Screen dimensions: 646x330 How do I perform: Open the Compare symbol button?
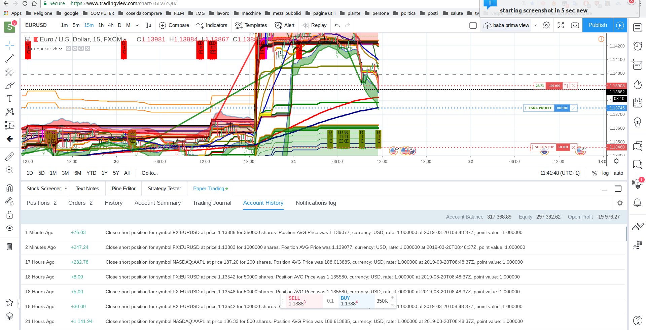pos(174,25)
